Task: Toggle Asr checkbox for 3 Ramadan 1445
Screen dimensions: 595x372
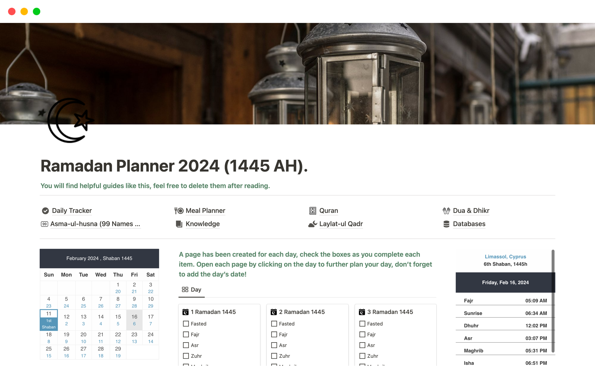Action: [x=362, y=345]
